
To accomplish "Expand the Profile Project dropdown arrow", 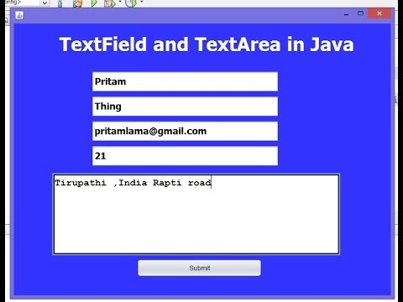I will tap(141, 2).
